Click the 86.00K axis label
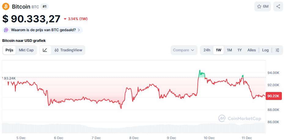284x140 pixels. pyautogui.click(x=273, y=122)
